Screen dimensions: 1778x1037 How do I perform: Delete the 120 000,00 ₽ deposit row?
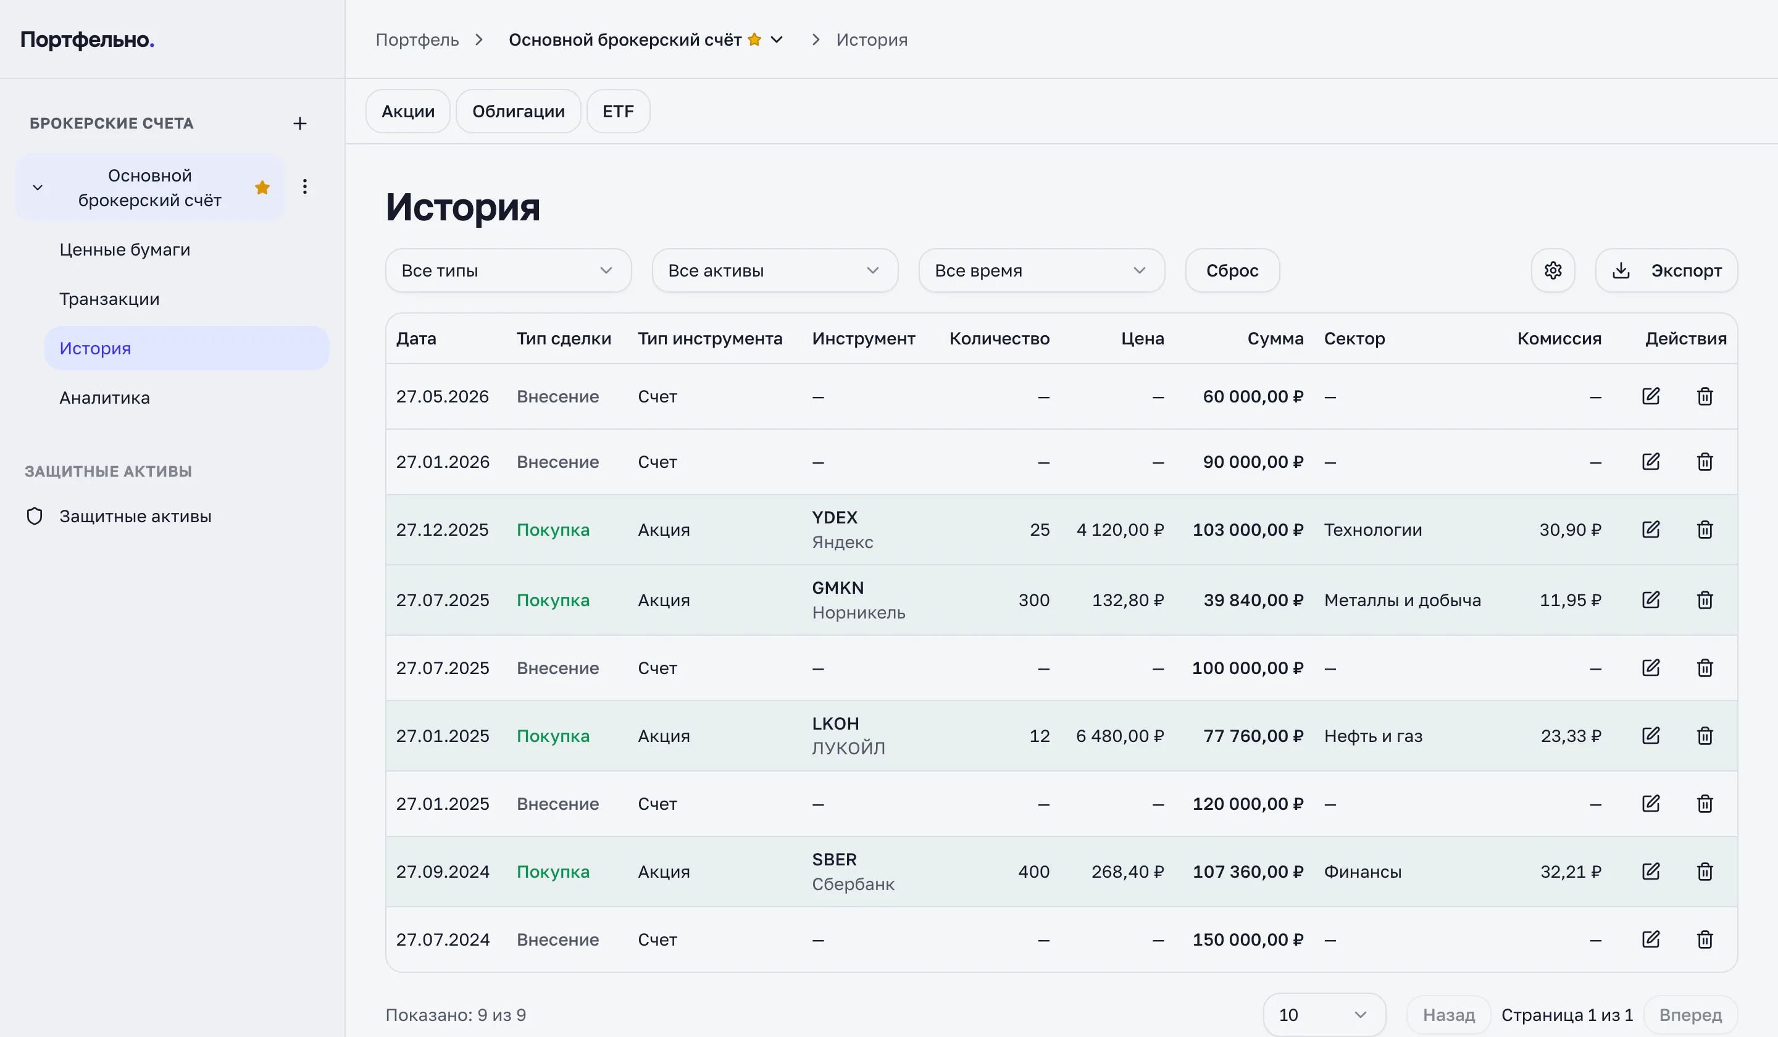coord(1705,804)
